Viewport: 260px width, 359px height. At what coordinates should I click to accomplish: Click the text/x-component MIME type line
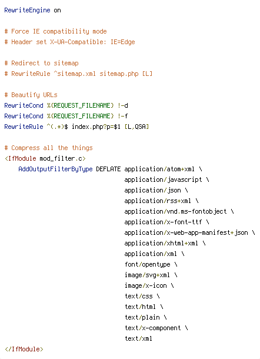(x=156, y=328)
